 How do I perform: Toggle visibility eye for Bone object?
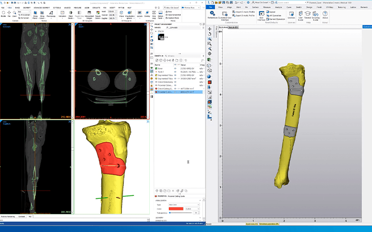tap(175, 68)
